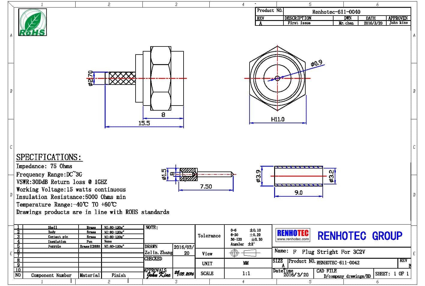Select the 7.50 contact pin length dimension
Viewport: 425px width, 286px height.
206,186
